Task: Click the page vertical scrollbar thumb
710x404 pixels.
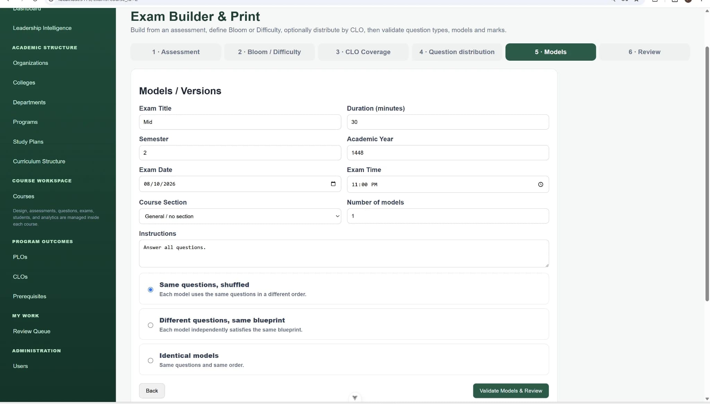Action: [707, 173]
